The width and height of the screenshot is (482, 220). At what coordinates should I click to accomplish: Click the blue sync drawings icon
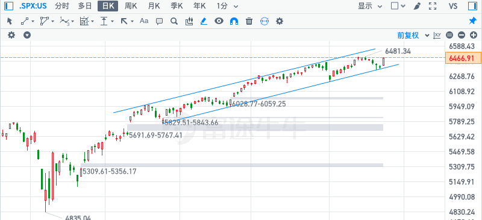point(264,21)
